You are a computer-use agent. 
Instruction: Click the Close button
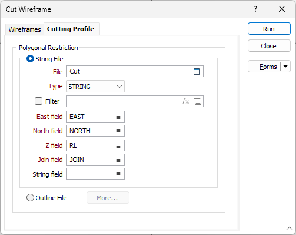(269, 46)
